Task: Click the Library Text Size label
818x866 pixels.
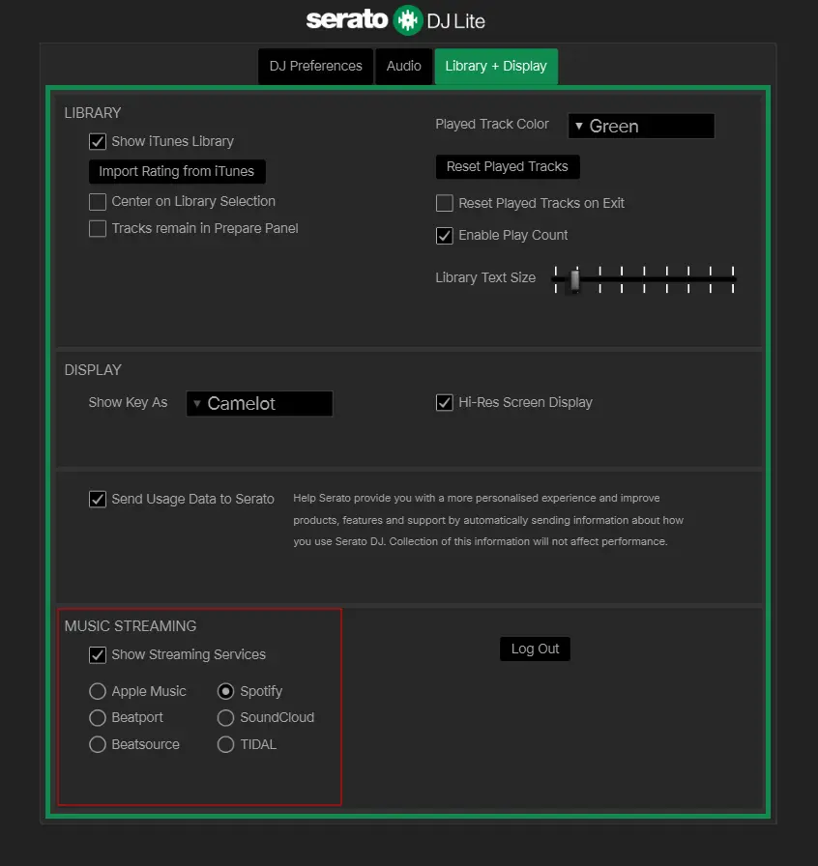Action: [485, 277]
